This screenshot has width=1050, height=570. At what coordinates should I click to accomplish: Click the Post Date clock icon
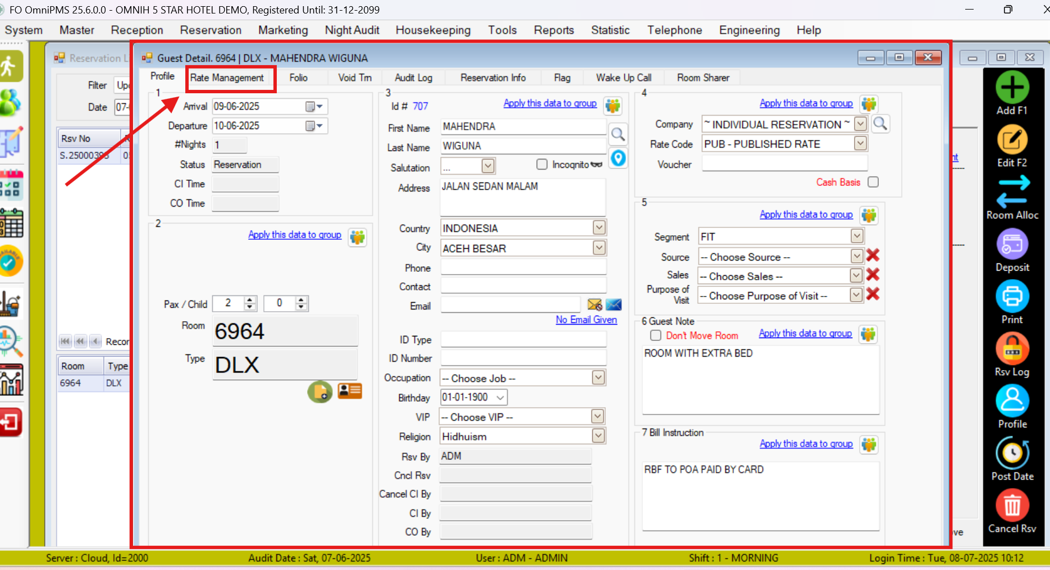tap(1012, 453)
